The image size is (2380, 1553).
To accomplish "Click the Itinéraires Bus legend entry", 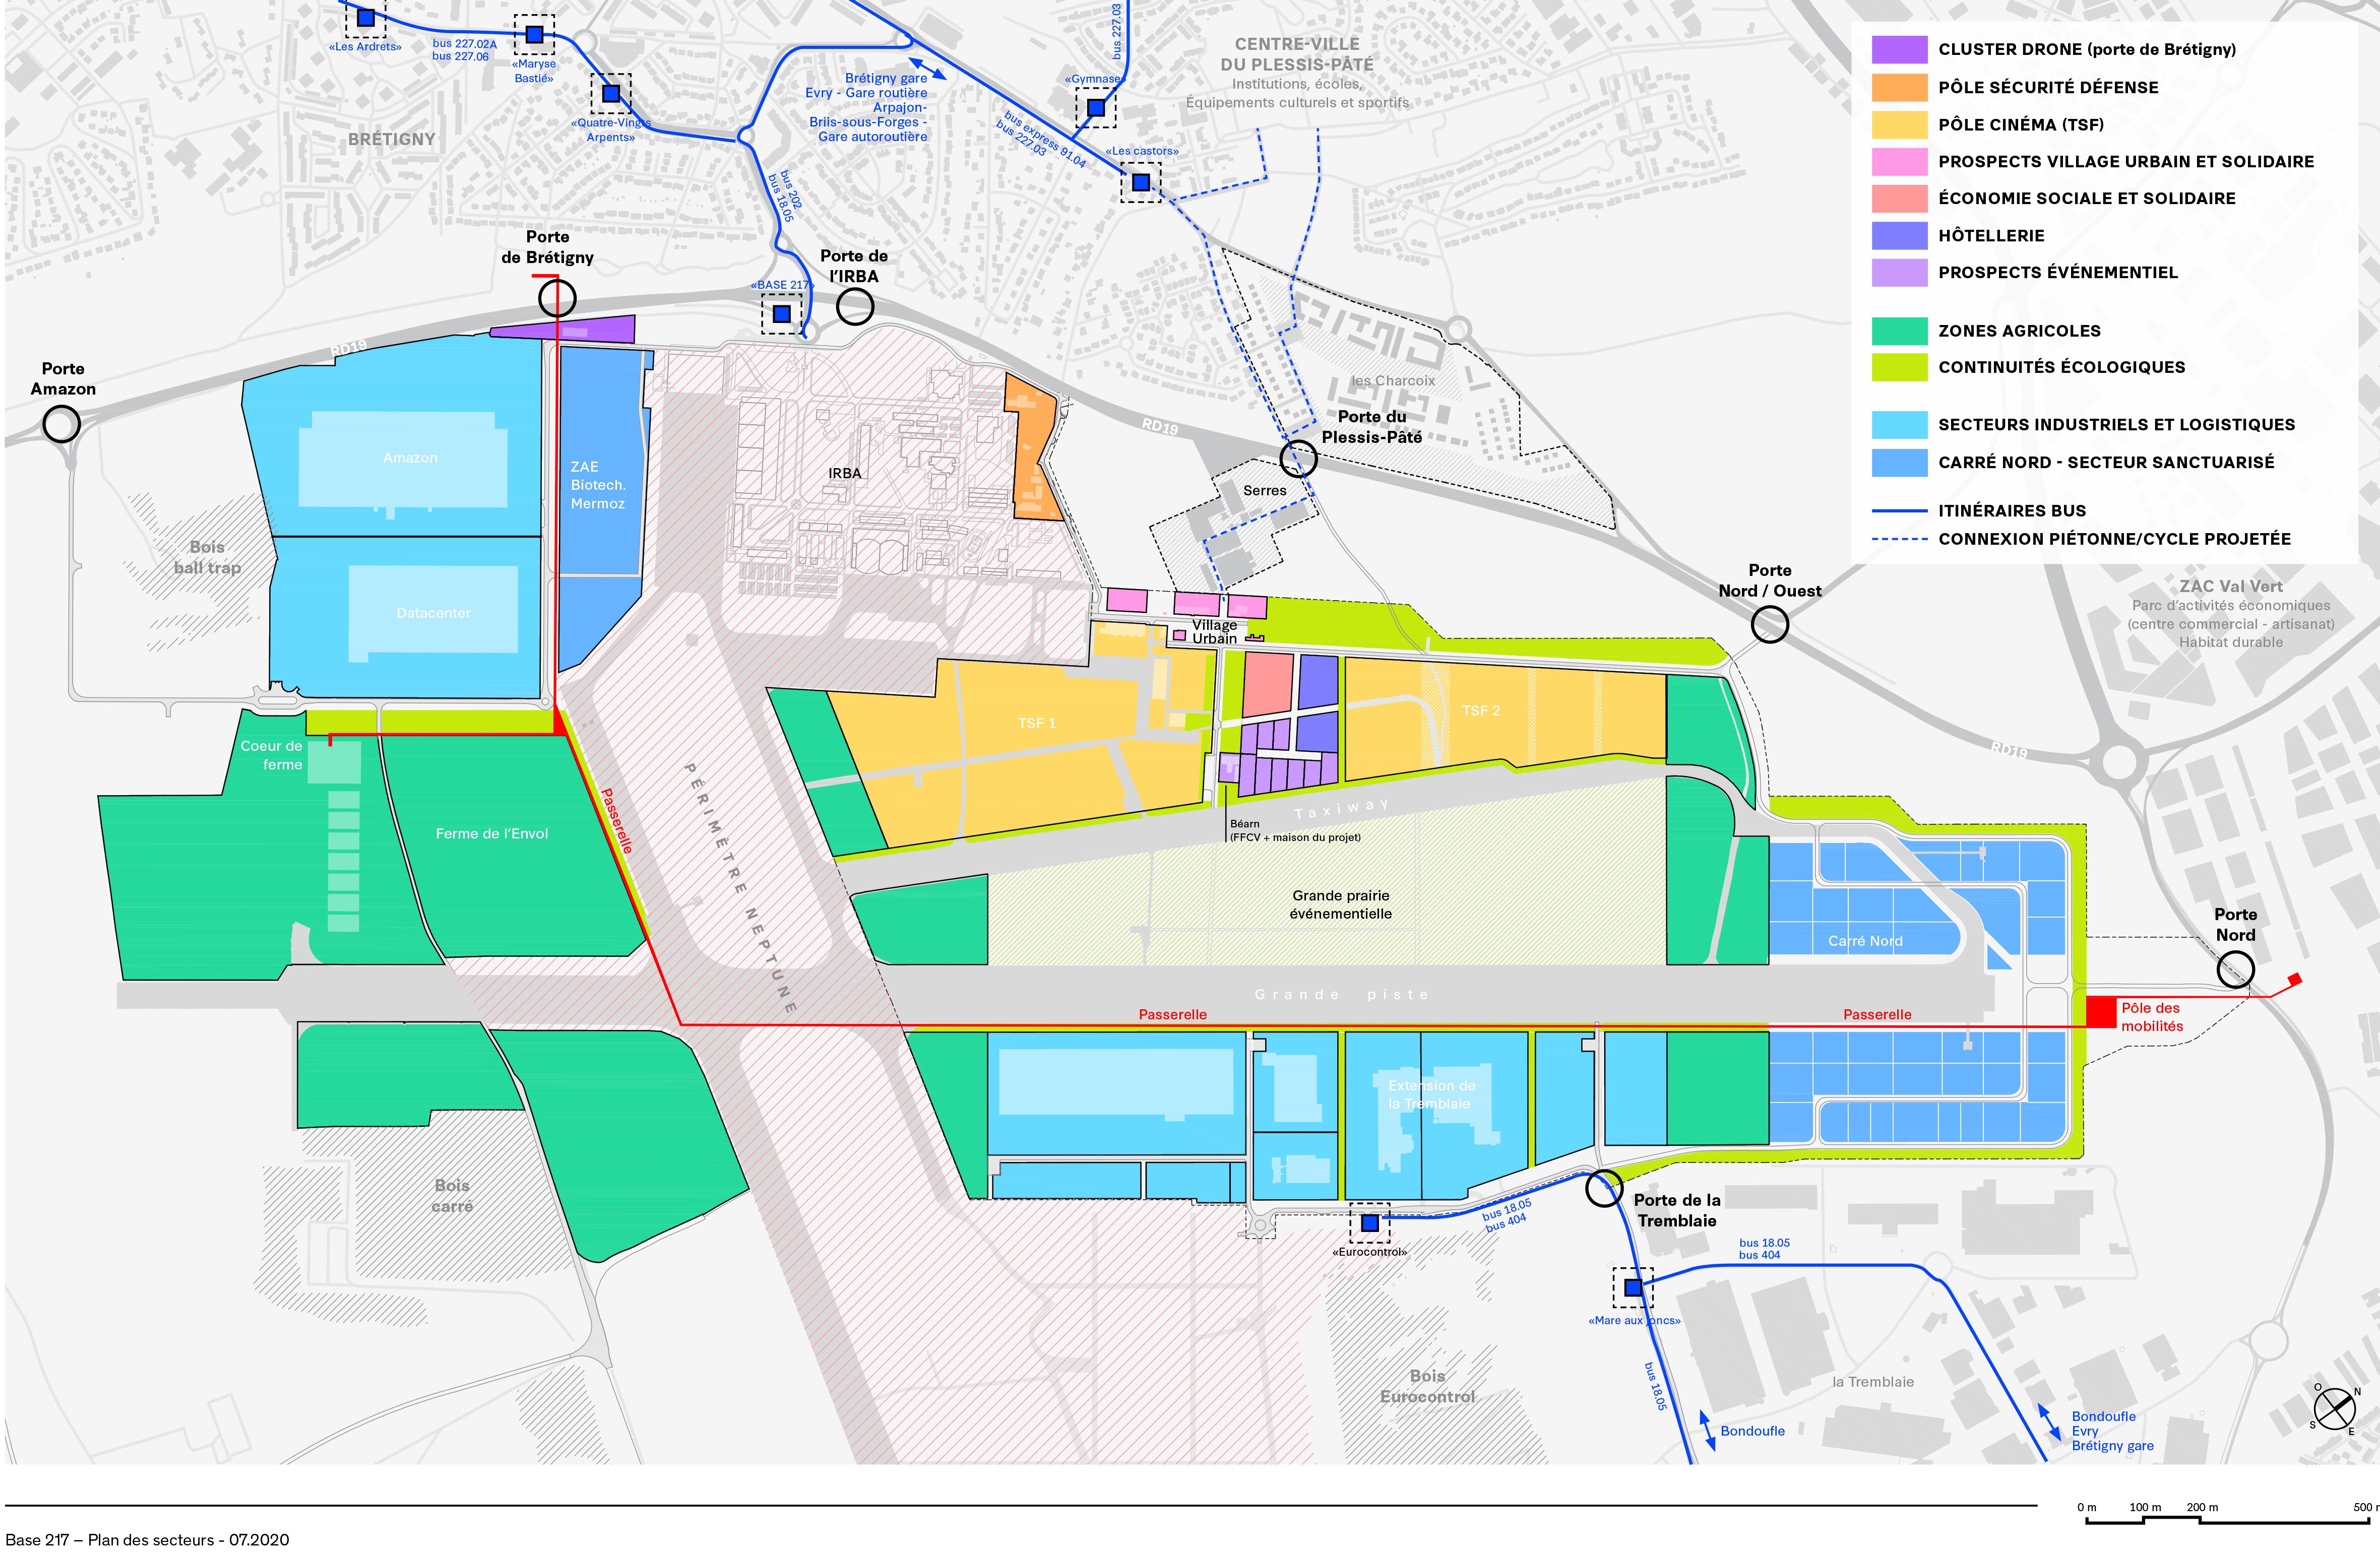I will click(2011, 510).
